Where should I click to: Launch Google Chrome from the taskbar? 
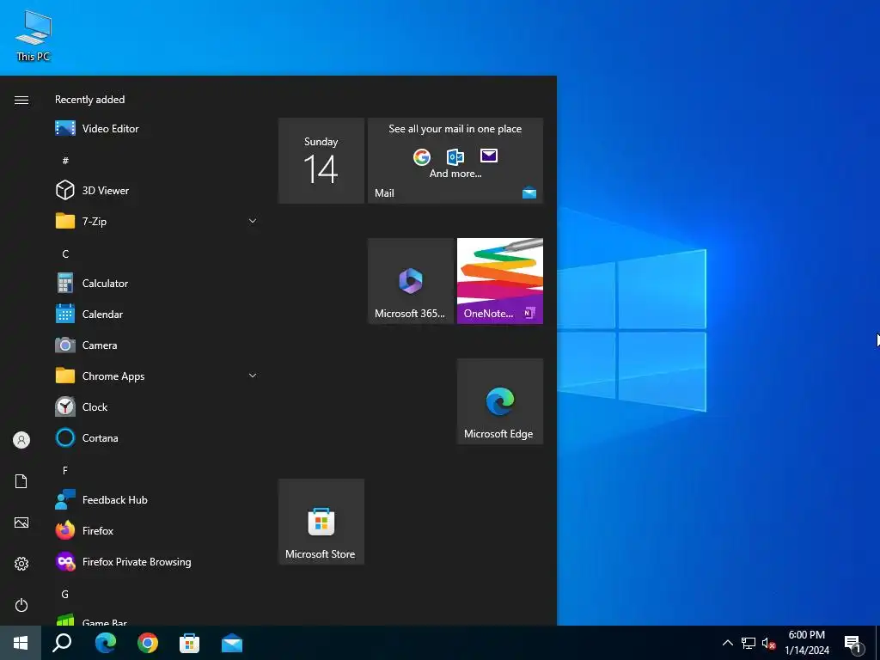tap(148, 643)
